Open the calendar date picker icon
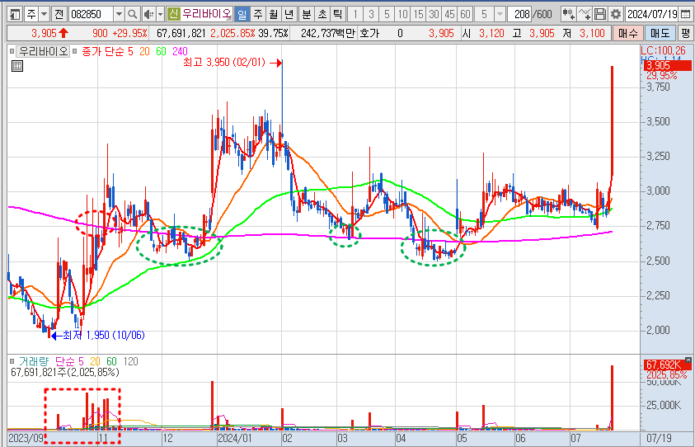The width and height of the screenshot is (695, 447). [685, 15]
